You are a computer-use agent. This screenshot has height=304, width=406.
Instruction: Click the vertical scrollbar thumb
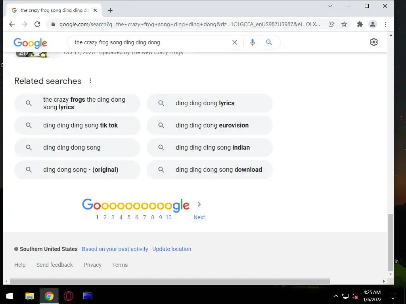(x=391, y=242)
